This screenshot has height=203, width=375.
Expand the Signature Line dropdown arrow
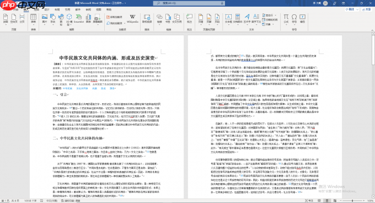tap(276, 15)
